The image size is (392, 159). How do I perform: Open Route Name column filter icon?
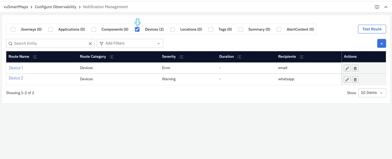point(35,57)
